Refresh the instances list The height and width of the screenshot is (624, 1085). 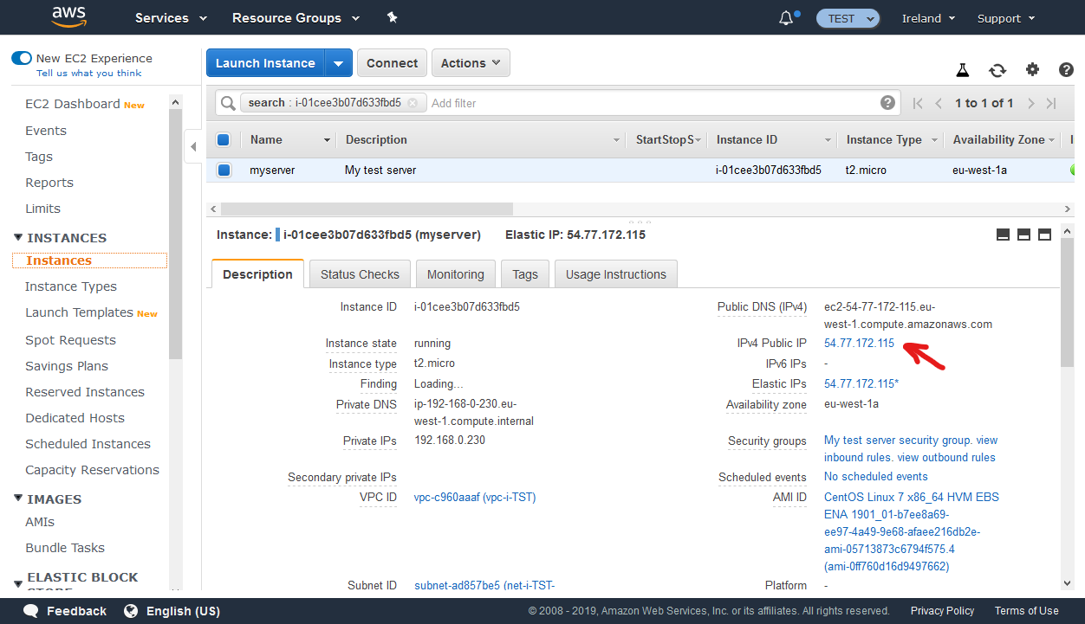click(x=997, y=70)
